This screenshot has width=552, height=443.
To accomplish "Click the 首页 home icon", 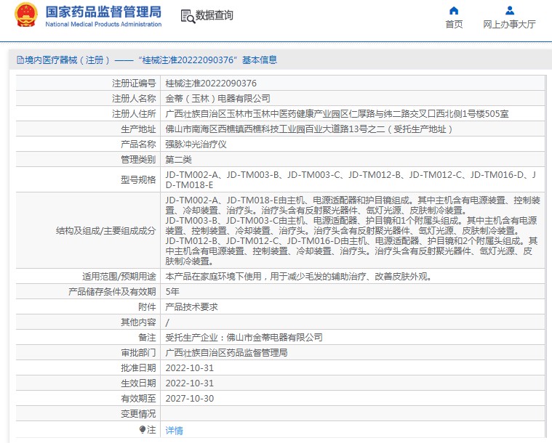I will pyautogui.click(x=454, y=11).
